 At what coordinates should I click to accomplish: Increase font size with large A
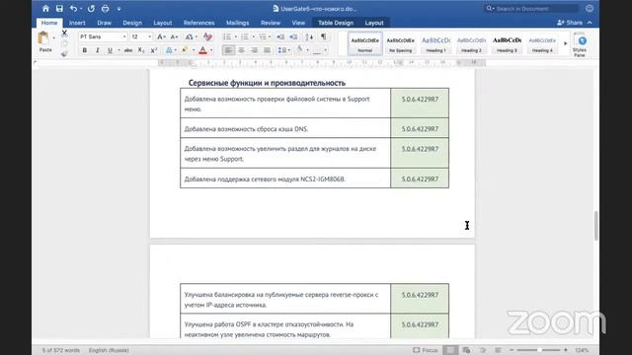tap(161, 37)
